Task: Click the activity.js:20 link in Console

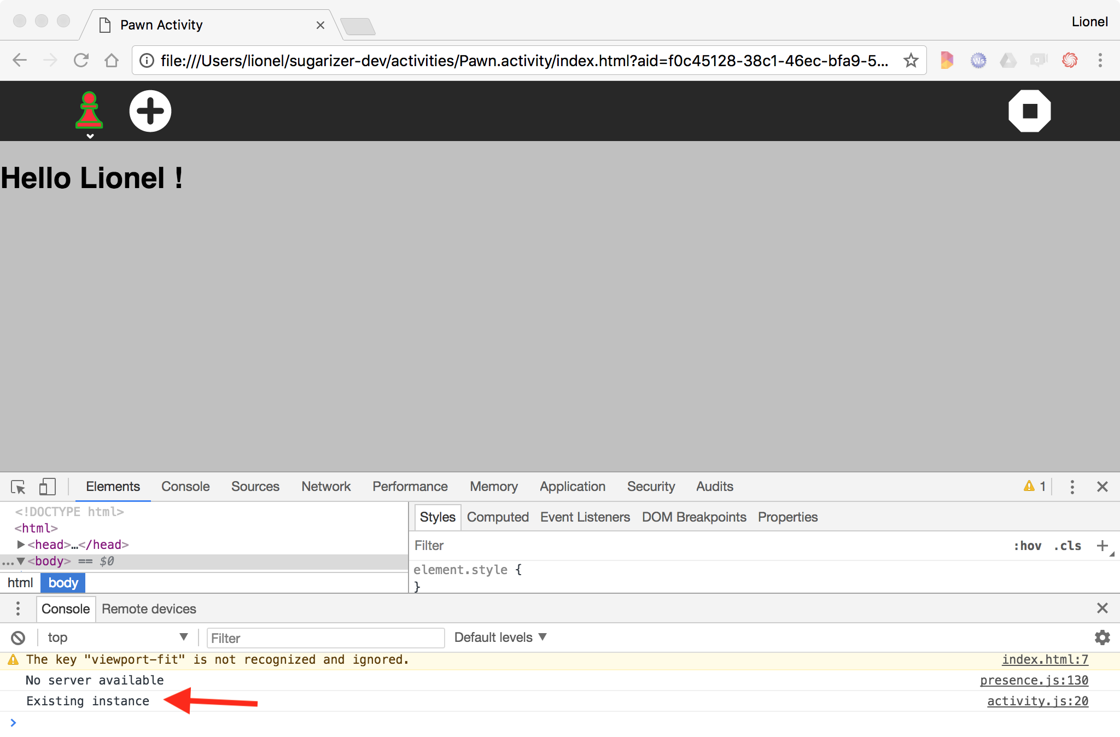Action: (1039, 700)
